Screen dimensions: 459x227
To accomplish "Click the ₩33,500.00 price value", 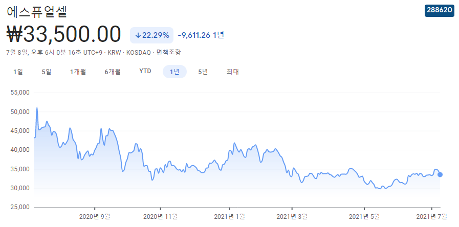I will pos(63,35).
